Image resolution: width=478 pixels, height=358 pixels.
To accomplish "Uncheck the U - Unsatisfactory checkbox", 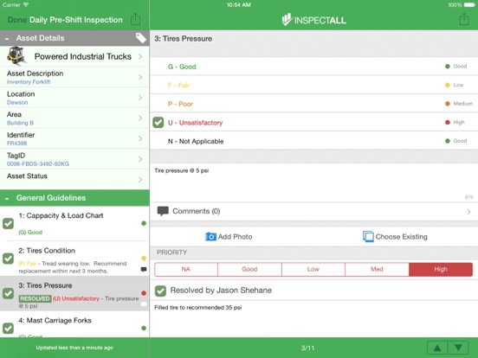I will [x=158, y=123].
